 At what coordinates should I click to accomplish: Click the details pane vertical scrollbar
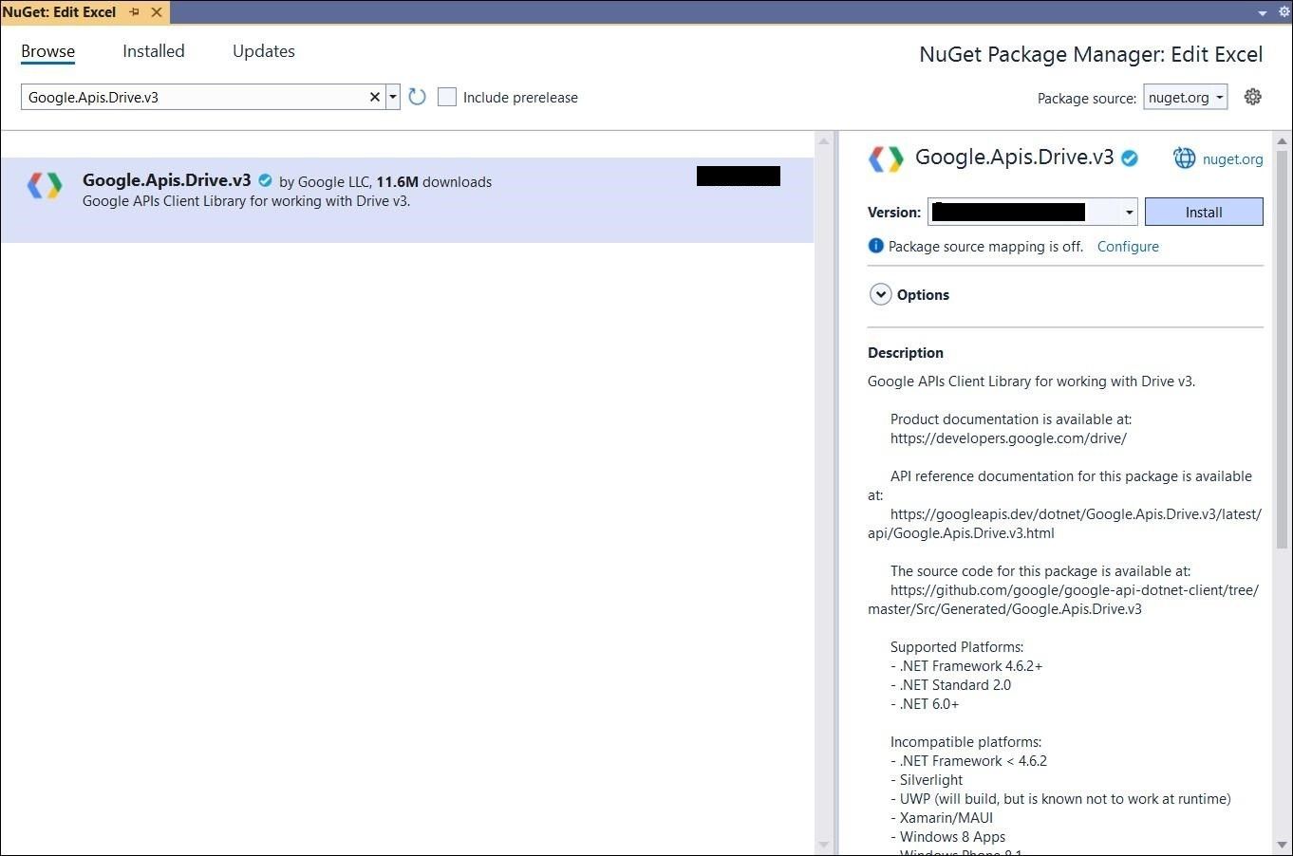point(1282,380)
